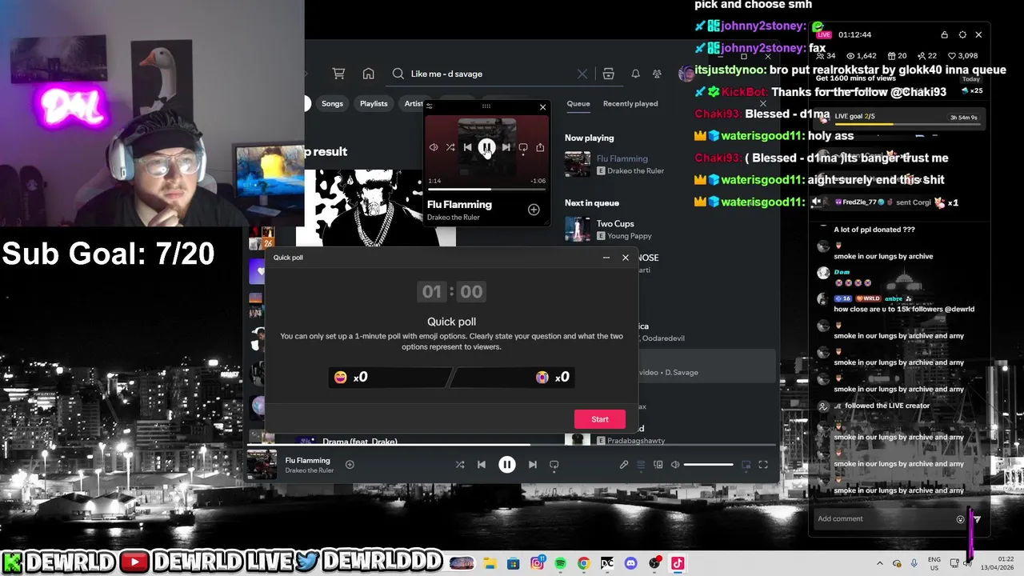Open 'Drakeo the Ruler' artist link in bottom bar
1024x576 pixels.
click(310, 470)
